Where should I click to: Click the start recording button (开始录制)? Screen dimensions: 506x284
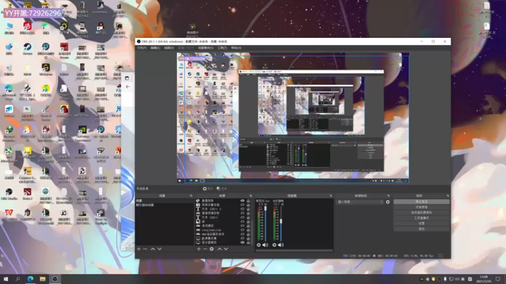point(421,207)
